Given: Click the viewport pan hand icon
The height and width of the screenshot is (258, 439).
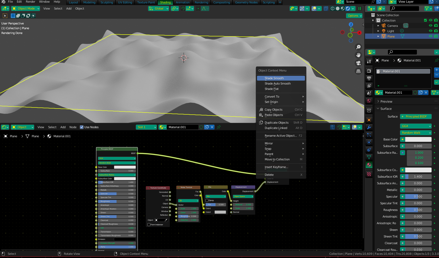Looking at the screenshot, I should [358, 55].
